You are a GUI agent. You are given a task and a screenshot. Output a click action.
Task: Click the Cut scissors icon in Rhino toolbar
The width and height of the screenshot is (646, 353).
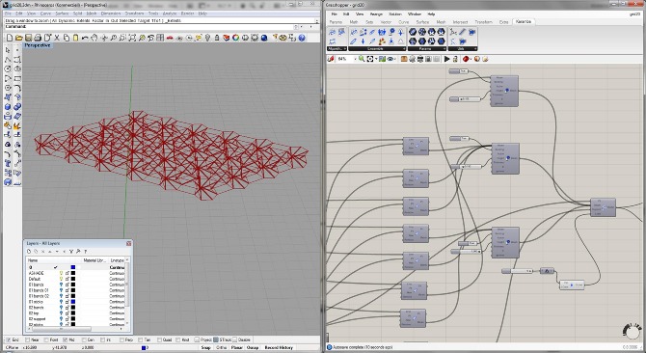tap(57, 38)
